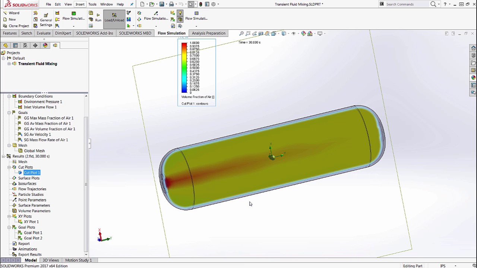Run the flow simulation solver
This screenshot has height=268, width=477.
point(98,17)
